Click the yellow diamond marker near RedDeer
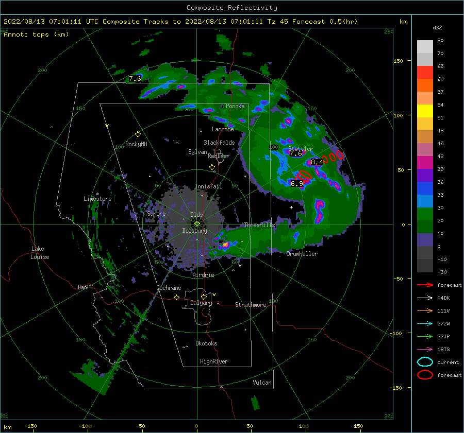This screenshot has width=464, height=433. [212, 167]
